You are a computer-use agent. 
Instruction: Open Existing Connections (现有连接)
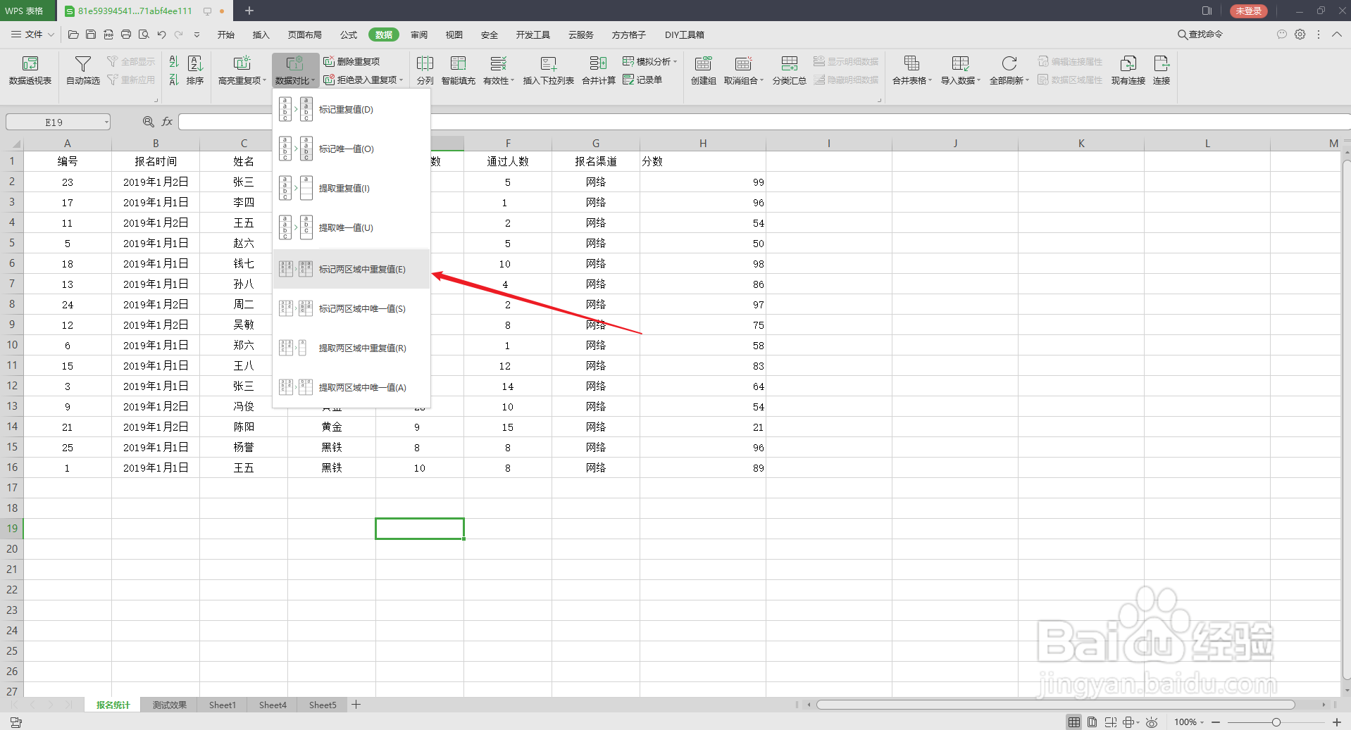tap(1128, 70)
